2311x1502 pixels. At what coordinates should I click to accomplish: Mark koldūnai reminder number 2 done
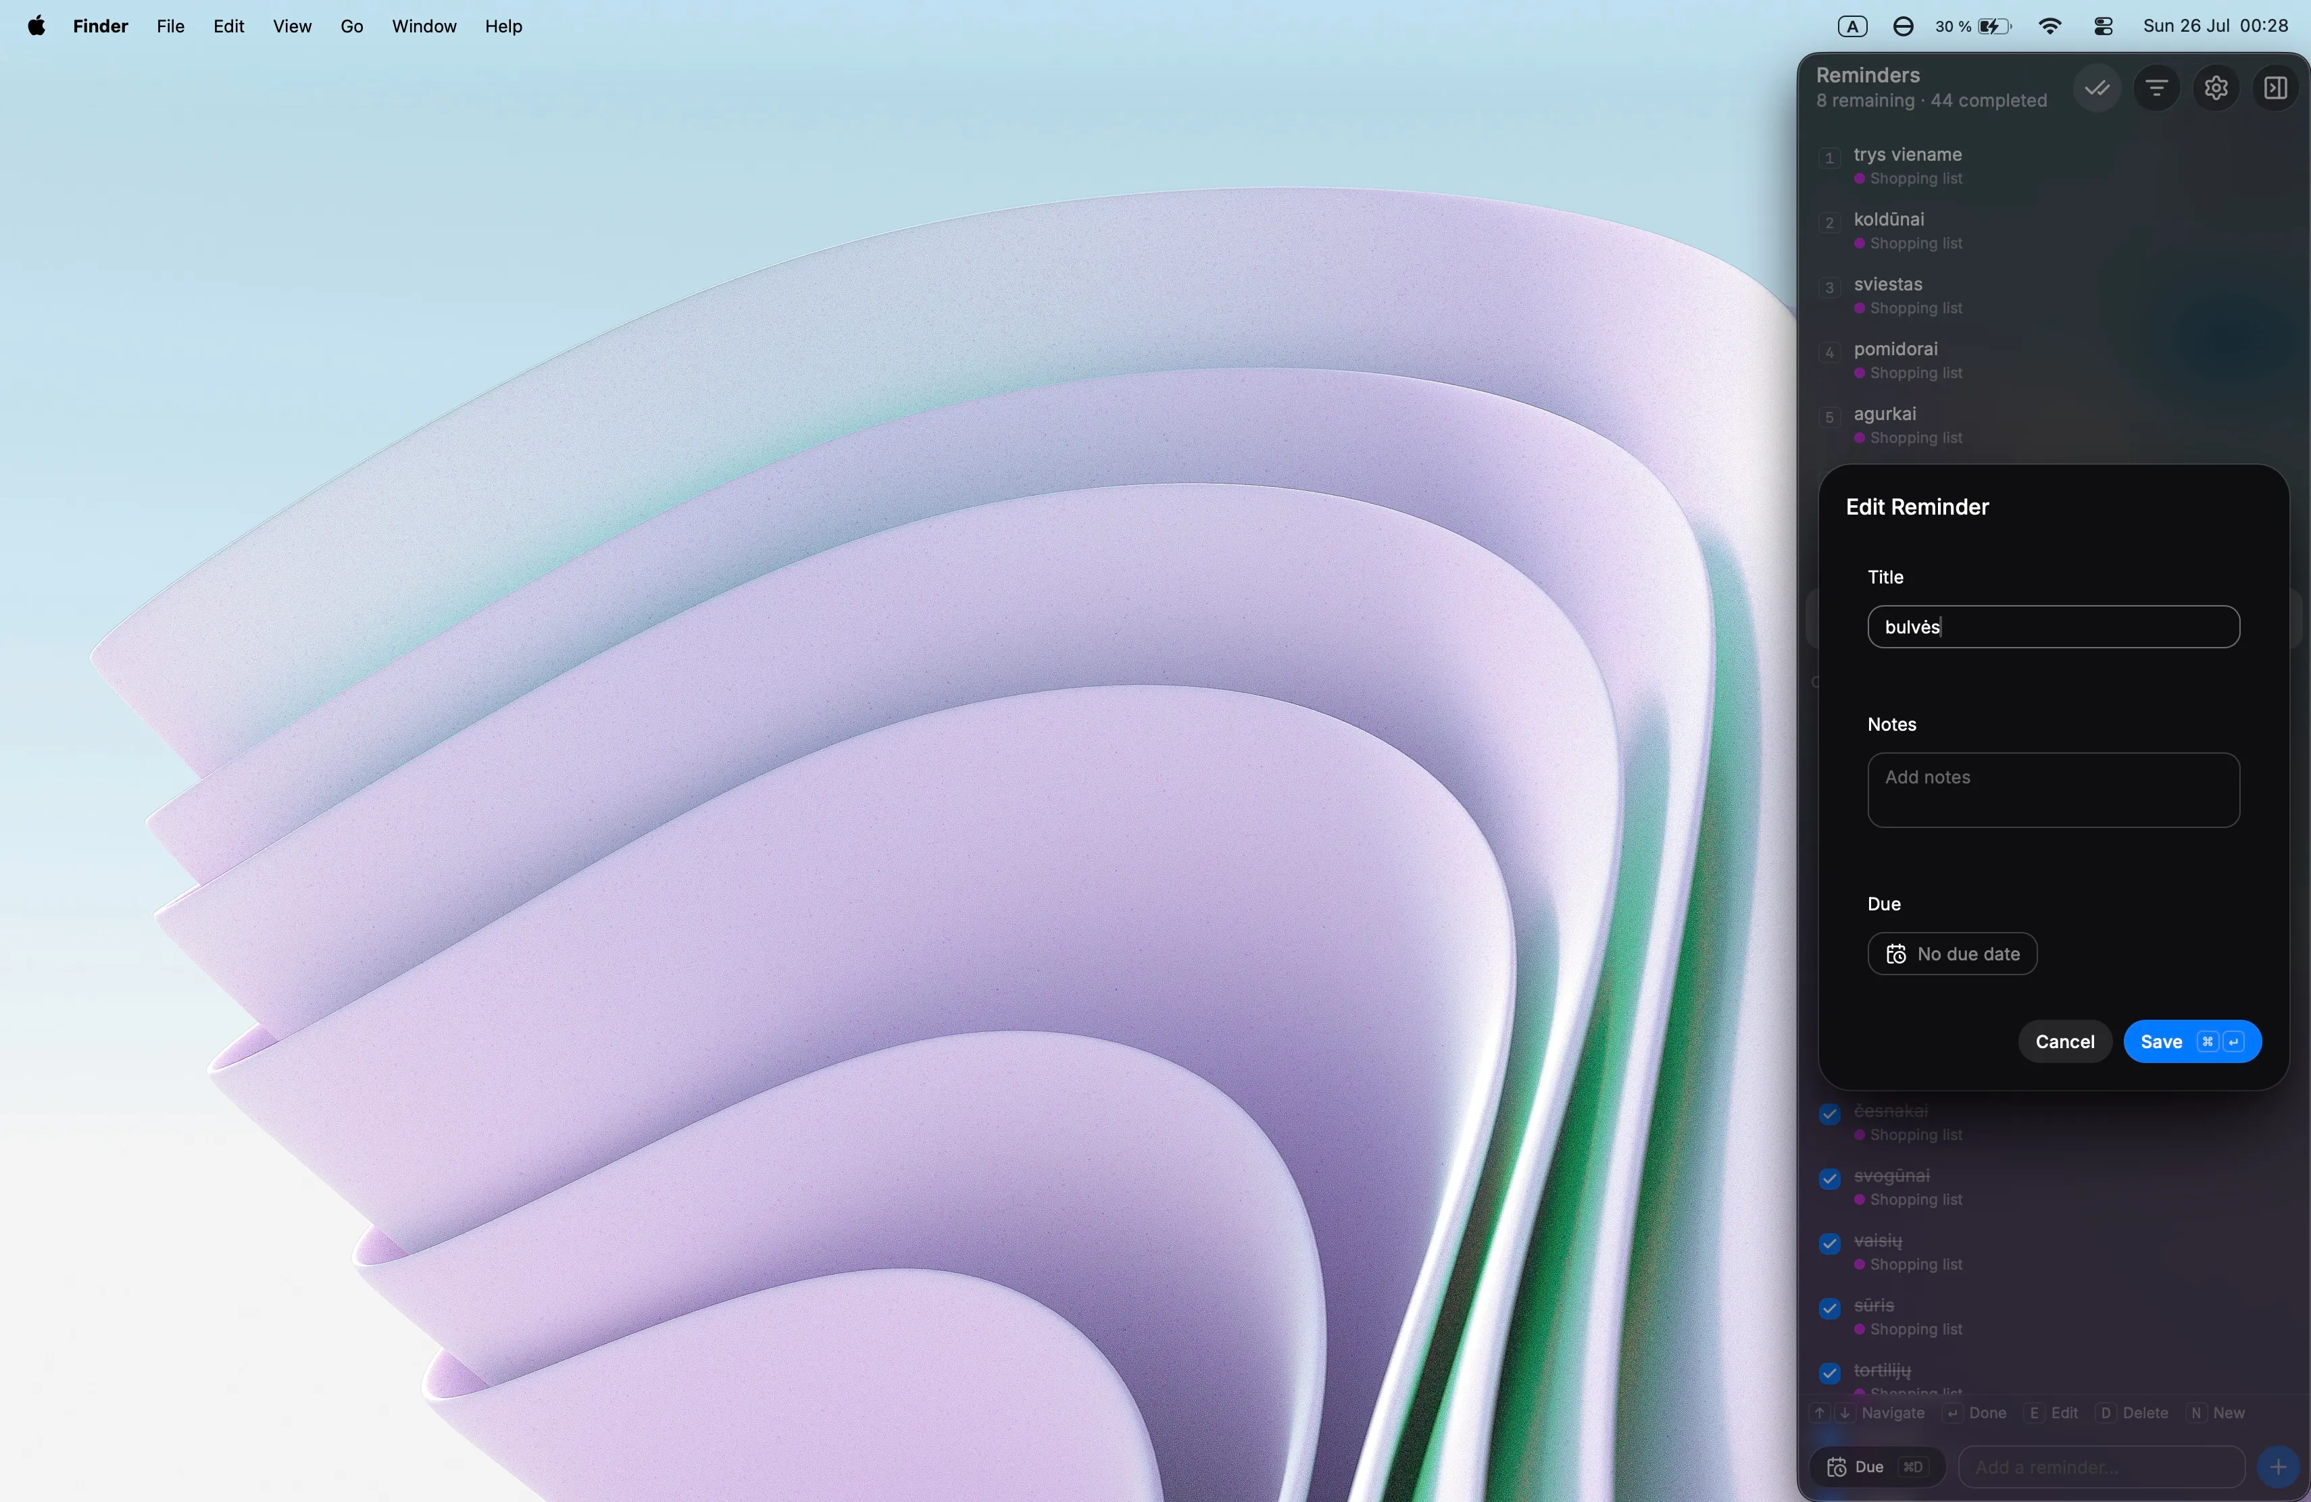click(1829, 222)
